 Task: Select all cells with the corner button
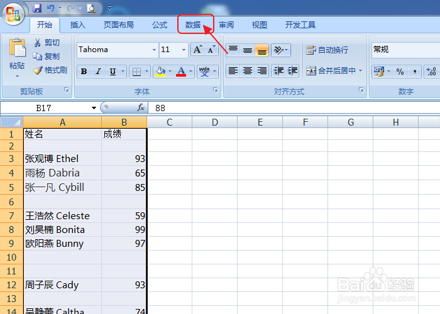click(x=11, y=122)
